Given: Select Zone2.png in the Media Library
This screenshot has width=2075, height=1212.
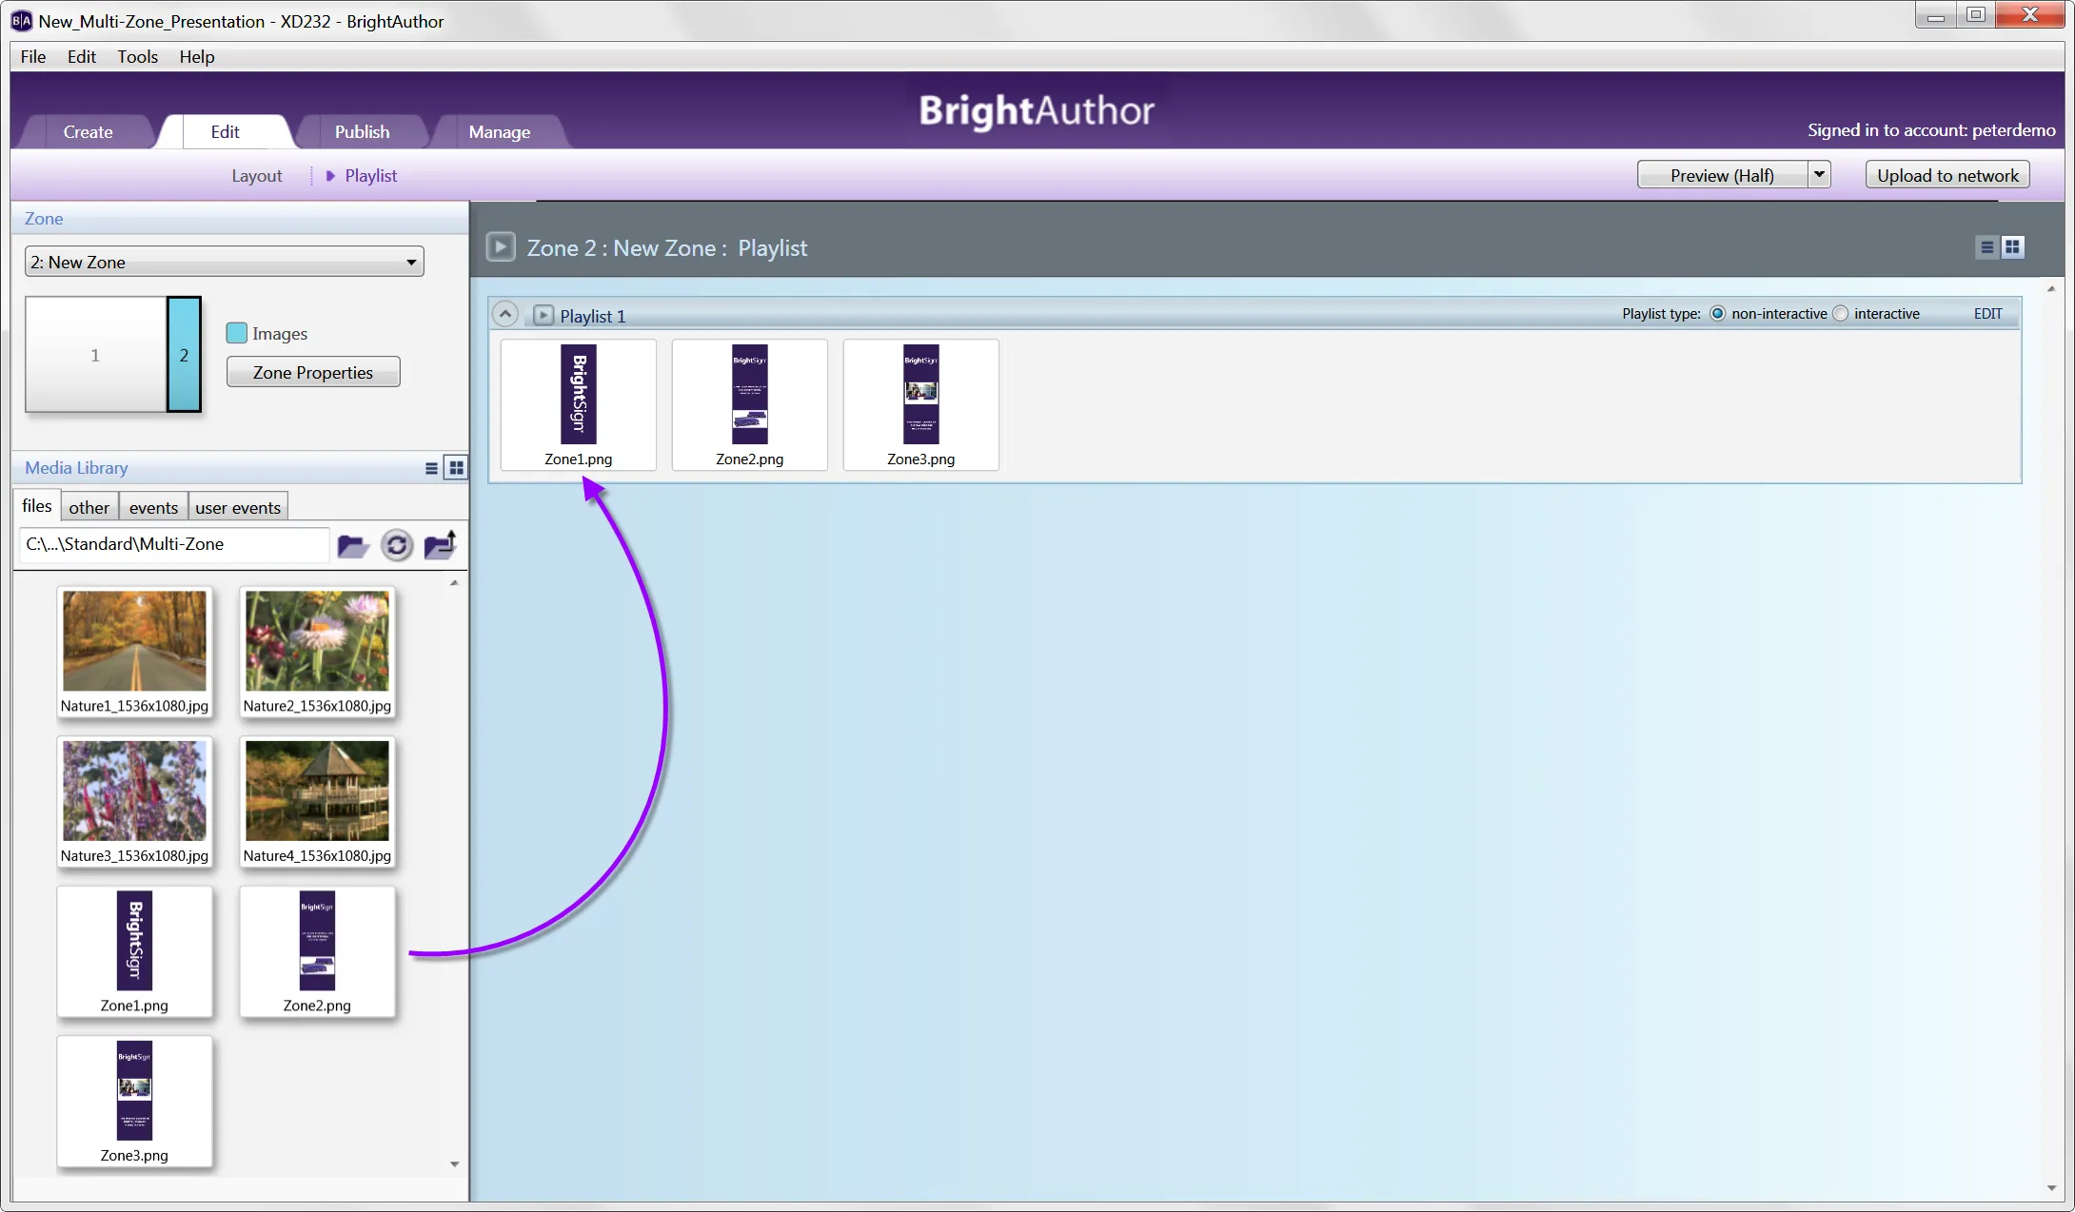Looking at the screenshot, I should (317, 951).
